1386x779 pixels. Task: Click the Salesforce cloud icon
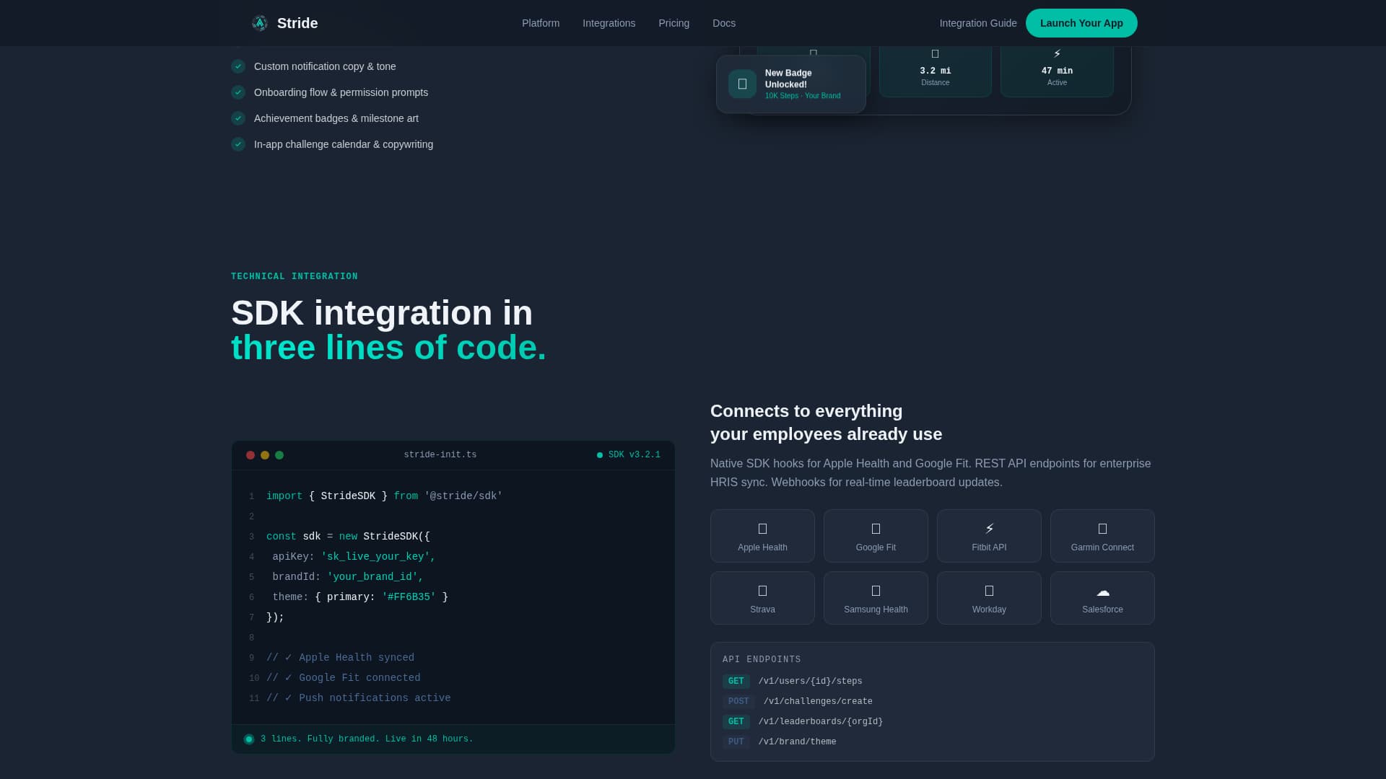coord(1102,591)
